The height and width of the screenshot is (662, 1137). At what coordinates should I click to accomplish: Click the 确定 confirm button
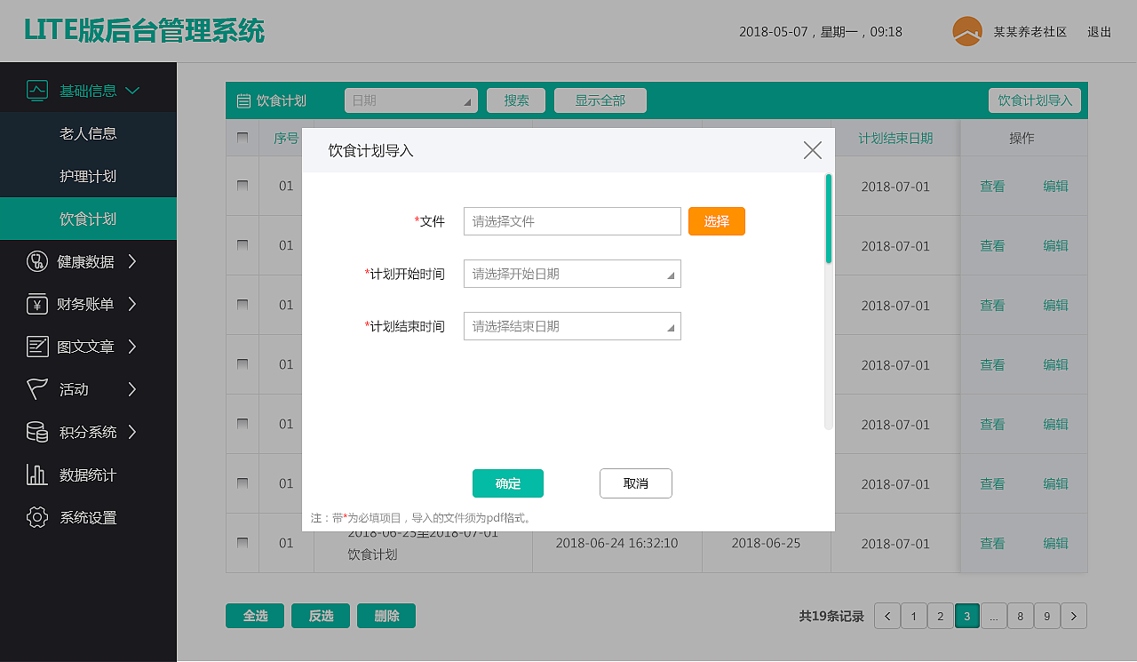507,483
